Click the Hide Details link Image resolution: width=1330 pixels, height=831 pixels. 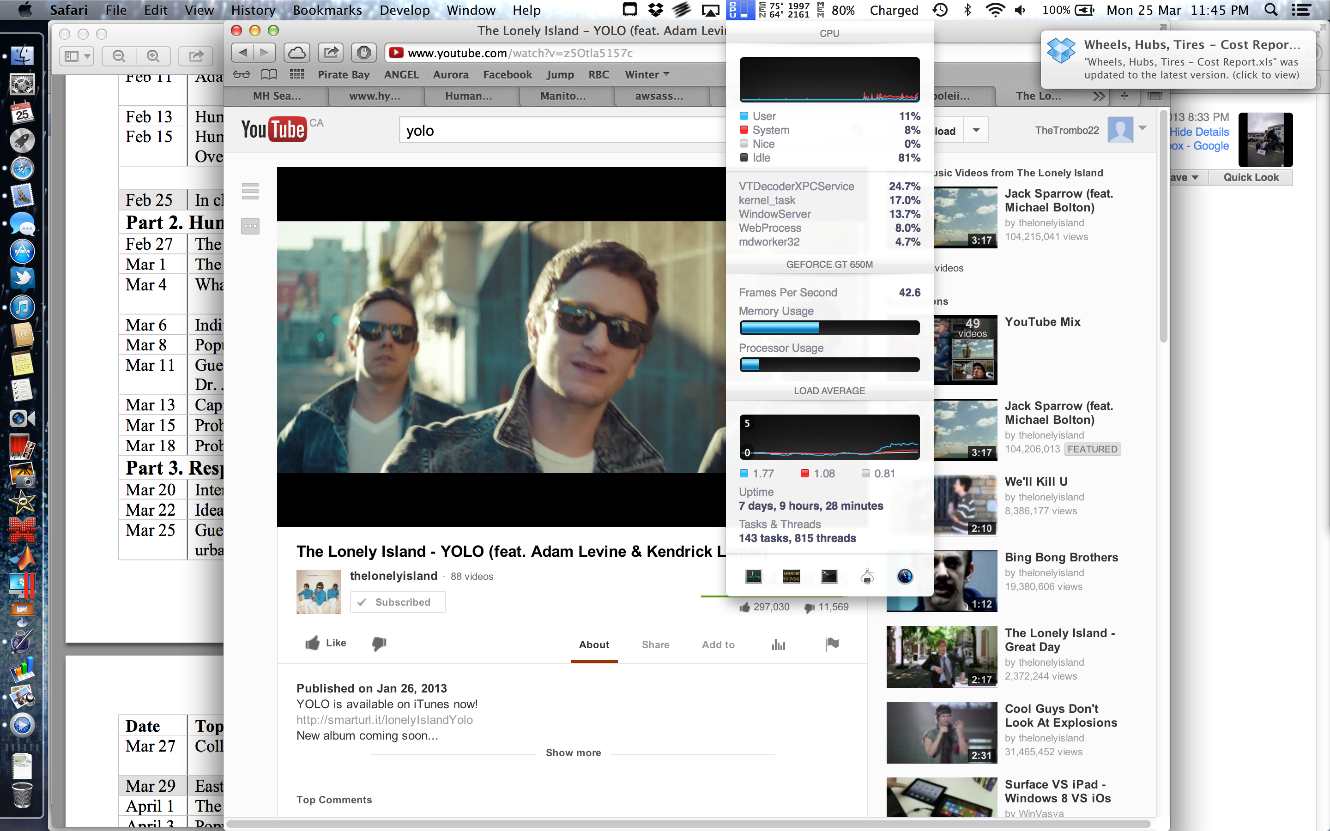(x=1199, y=132)
